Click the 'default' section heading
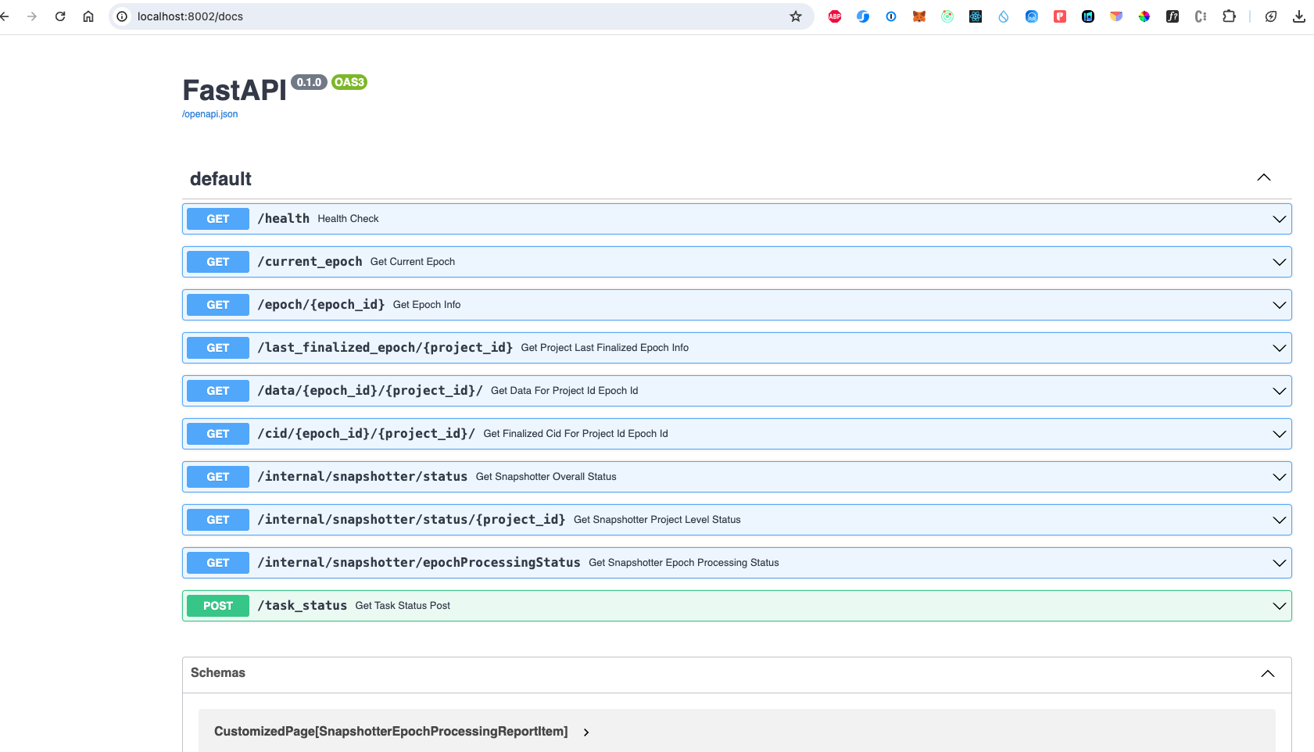 pyautogui.click(x=220, y=179)
